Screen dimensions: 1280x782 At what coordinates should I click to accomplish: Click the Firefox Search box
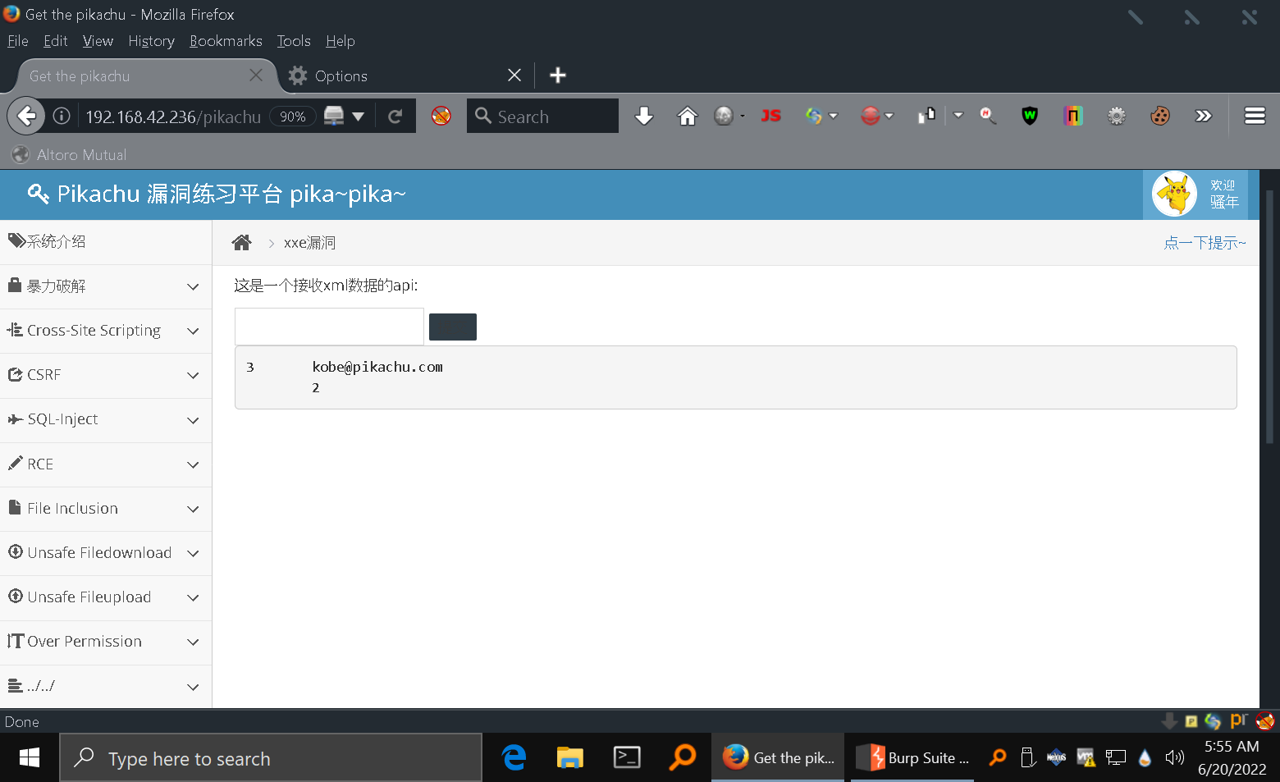(x=542, y=117)
